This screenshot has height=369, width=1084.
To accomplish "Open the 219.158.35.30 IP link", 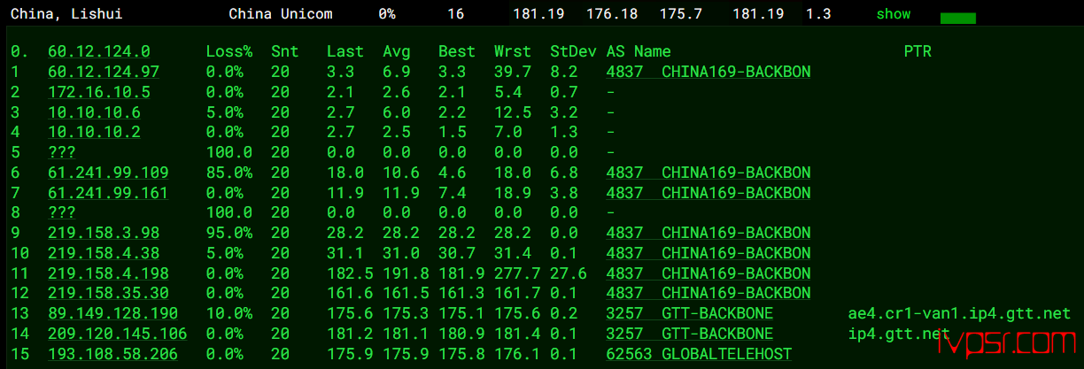I will point(107,293).
